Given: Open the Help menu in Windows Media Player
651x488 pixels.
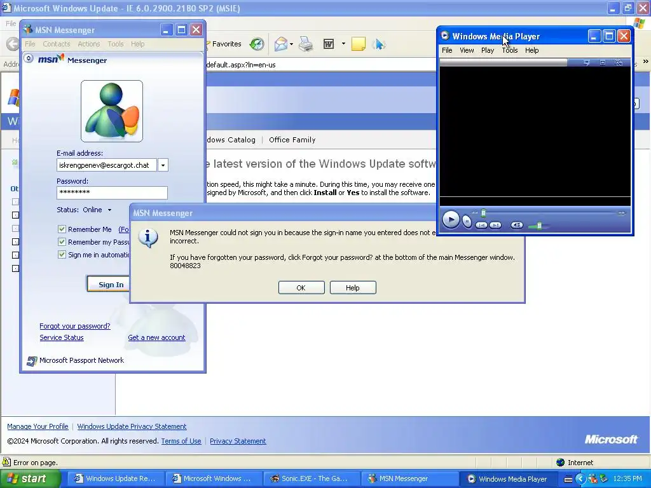Looking at the screenshot, I should coord(532,50).
